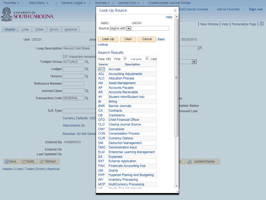Viewport: 266px width, 200px height.
Task: Click the Description column header
Action: coord(132,65)
